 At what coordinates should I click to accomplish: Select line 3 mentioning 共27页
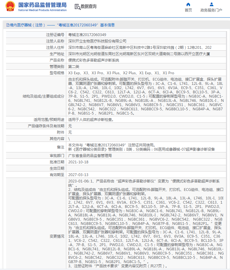tap(118, 266)
